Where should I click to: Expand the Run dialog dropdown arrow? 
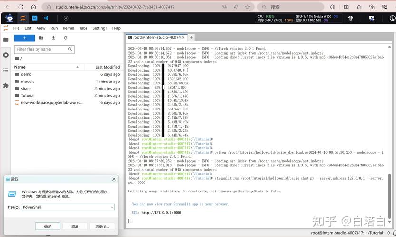click(112, 207)
